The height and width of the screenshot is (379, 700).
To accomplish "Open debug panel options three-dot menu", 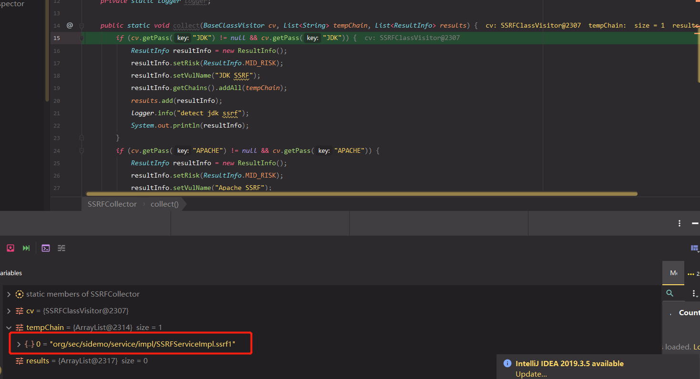I will (680, 223).
